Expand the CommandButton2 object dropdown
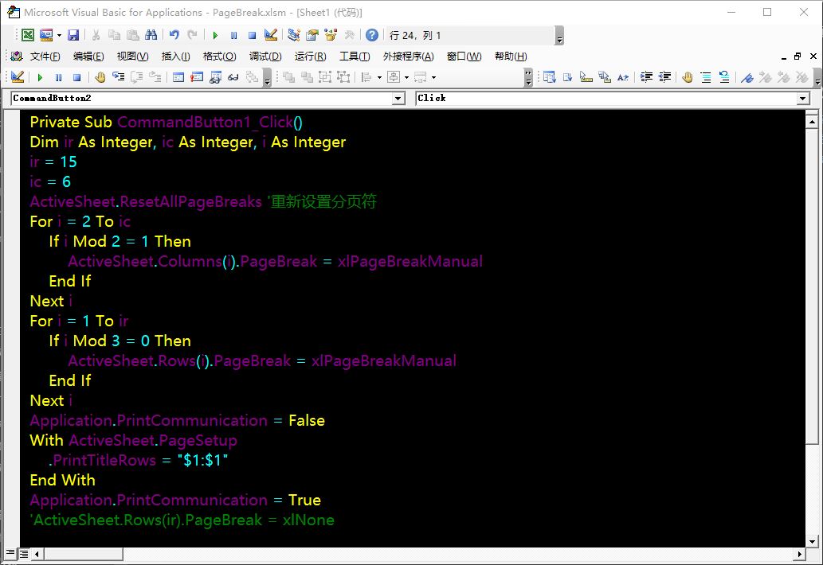 click(x=399, y=98)
